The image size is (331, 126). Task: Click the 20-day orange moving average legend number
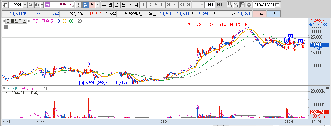64,21
